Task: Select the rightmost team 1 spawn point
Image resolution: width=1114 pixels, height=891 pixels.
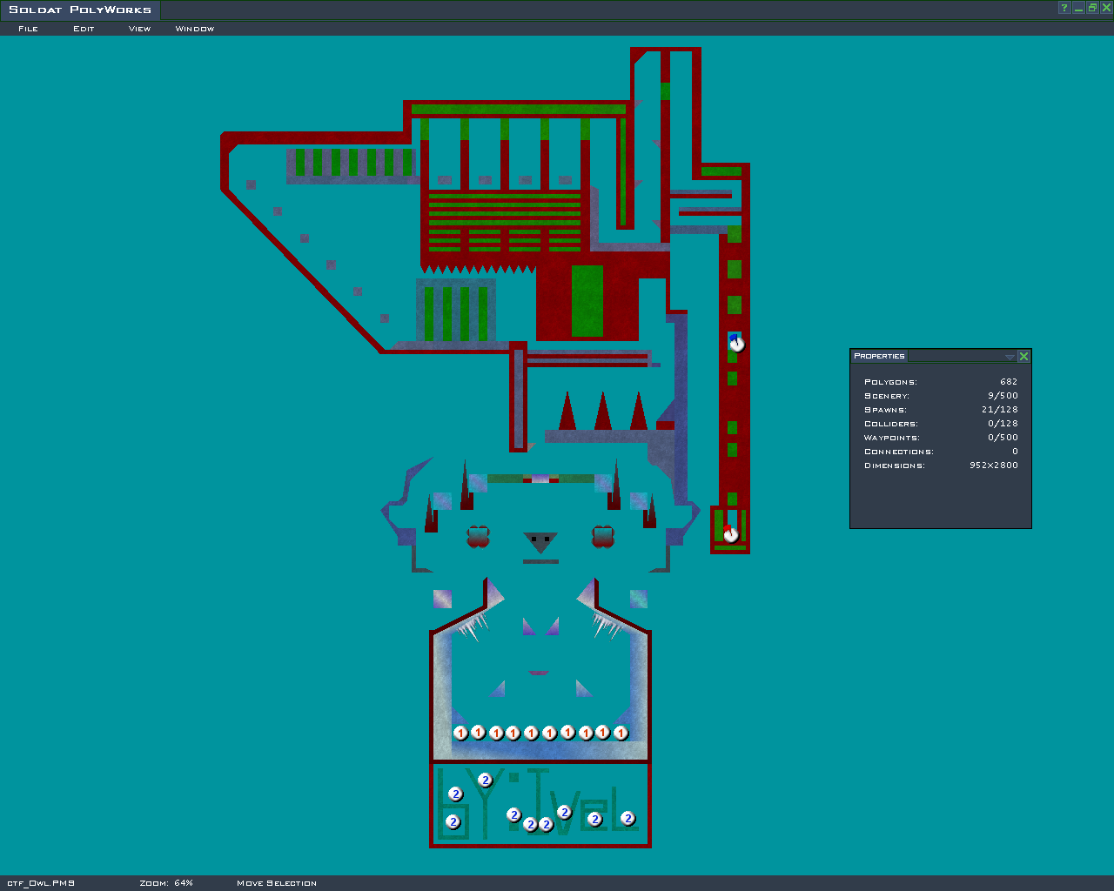Action: tap(621, 733)
